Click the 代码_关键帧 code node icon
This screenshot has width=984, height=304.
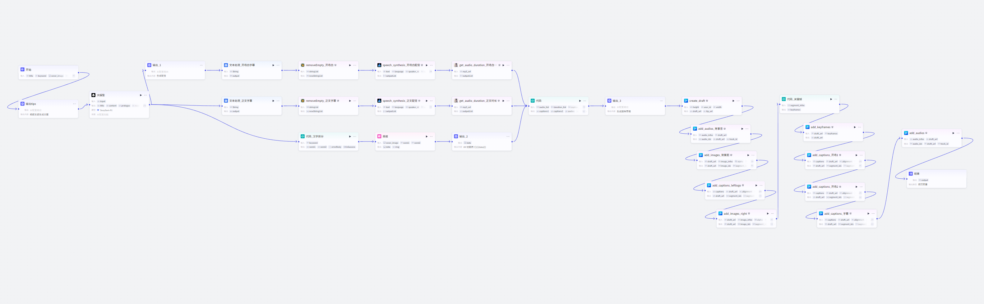784,99
